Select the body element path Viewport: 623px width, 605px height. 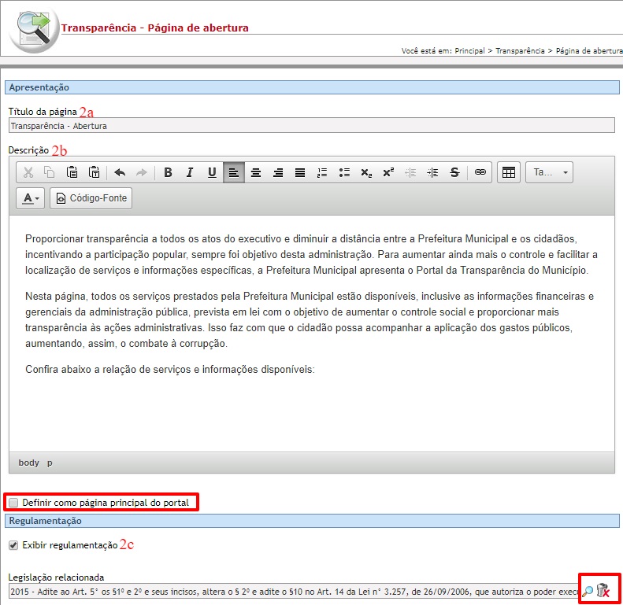pos(28,463)
